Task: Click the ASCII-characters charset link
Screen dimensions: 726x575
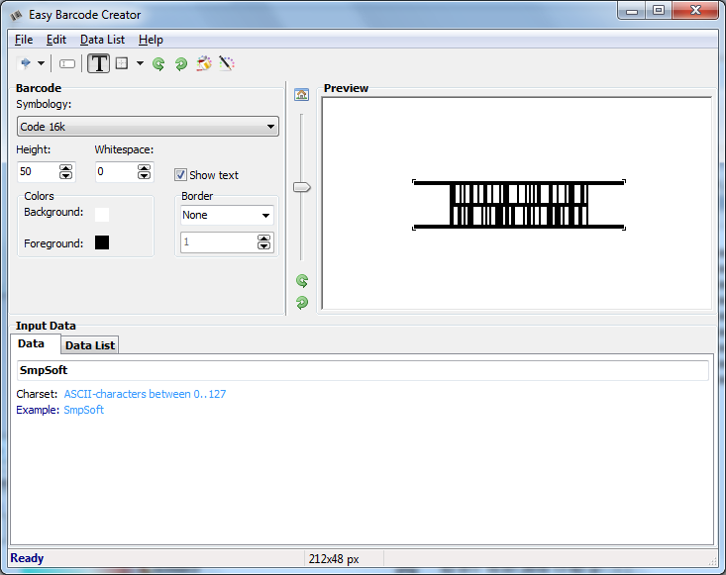Action: [145, 394]
